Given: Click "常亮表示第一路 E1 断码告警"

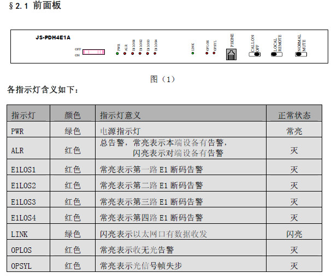Looking at the screenshot, I should (151, 170).
